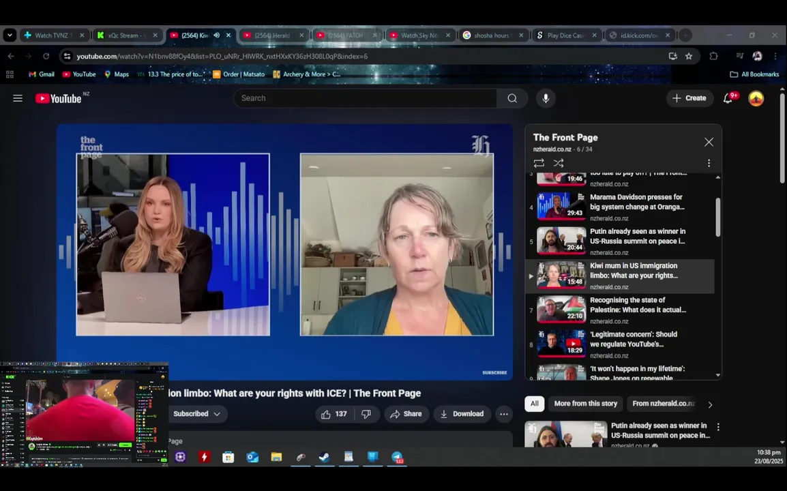This screenshot has height=491, width=787.
Task: Open a new browser tab
Action: (x=685, y=35)
